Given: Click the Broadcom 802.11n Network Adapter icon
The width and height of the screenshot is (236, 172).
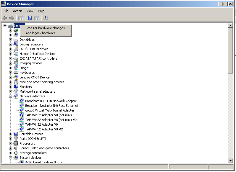Looking at the screenshot, I should (x=22, y=101).
